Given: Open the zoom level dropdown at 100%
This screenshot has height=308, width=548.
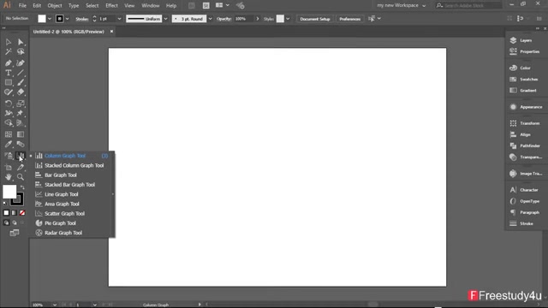Looking at the screenshot, I should click(55, 305).
